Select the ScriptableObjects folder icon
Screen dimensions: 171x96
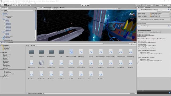pyautogui.click(x=51, y=52)
